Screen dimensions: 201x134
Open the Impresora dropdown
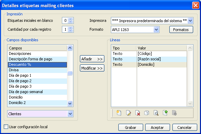[190, 20]
